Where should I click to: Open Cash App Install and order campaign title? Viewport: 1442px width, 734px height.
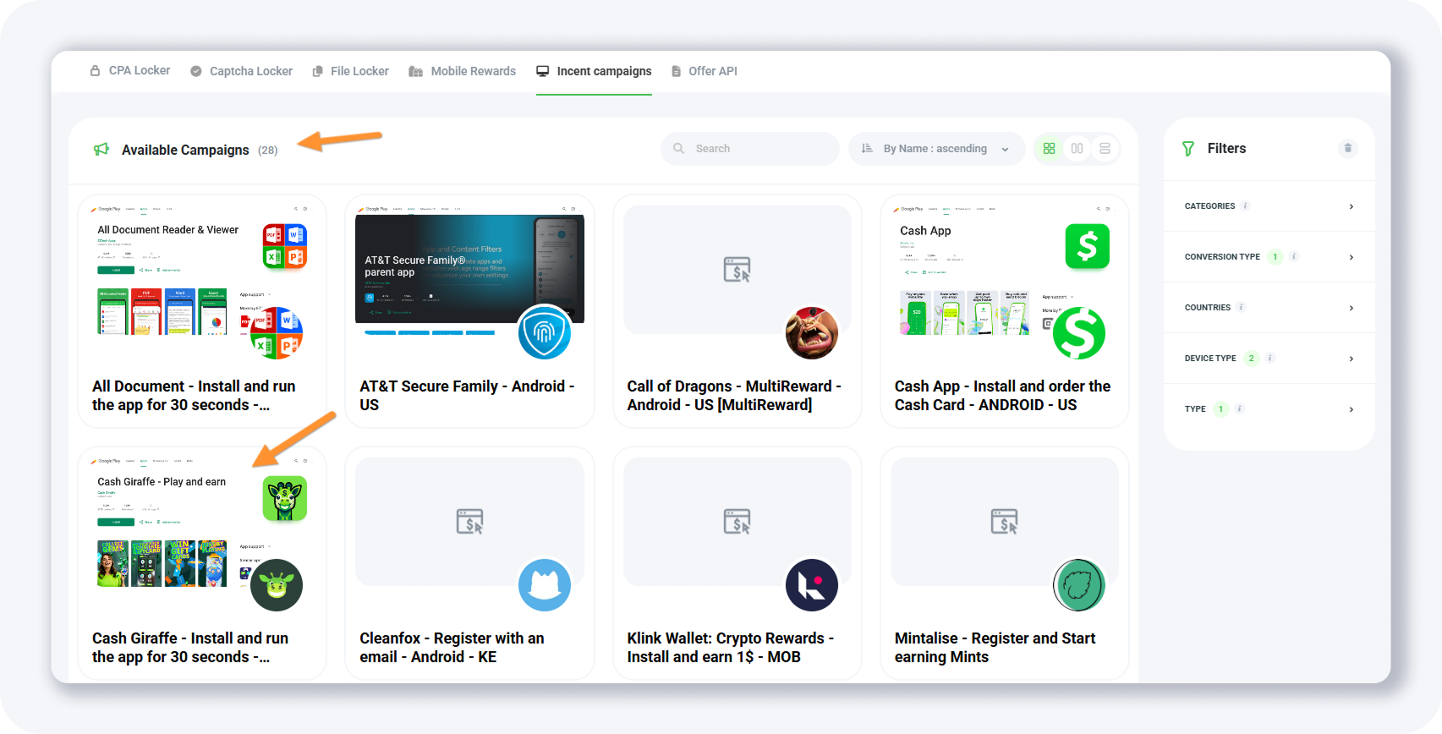[1002, 396]
